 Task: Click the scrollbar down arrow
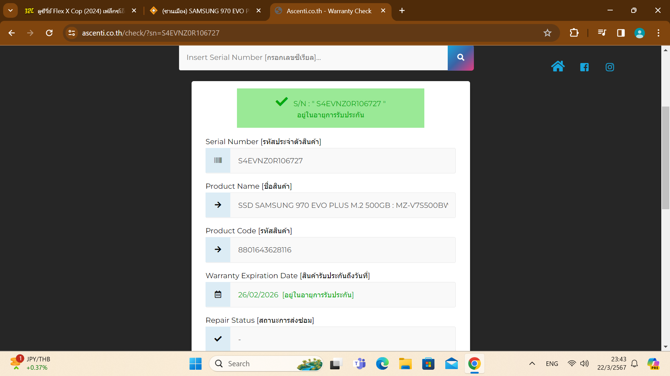click(x=665, y=347)
